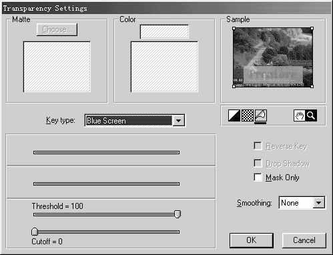Activate the hand pan tool
The width and height of the screenshot is (333, 255).
coord(300,115)
